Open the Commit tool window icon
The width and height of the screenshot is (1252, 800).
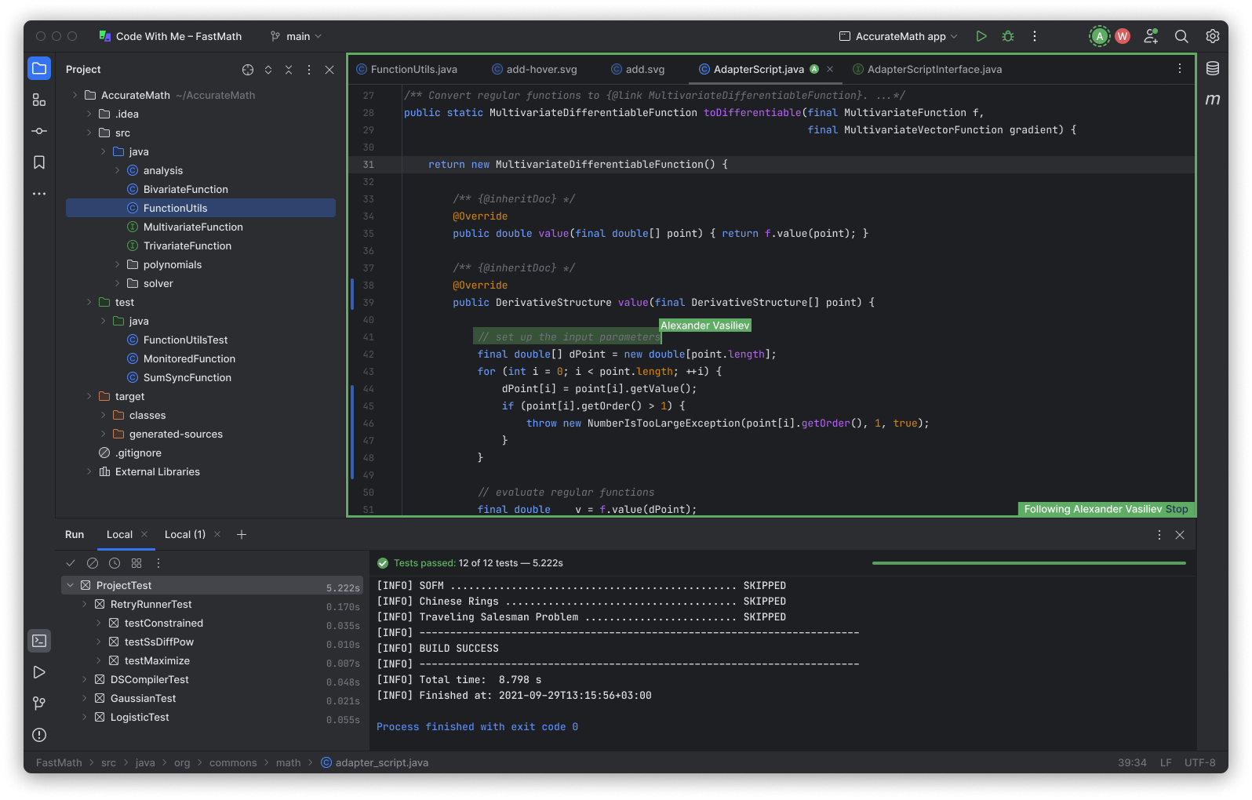pyautogui.click(x=39, y=131)
